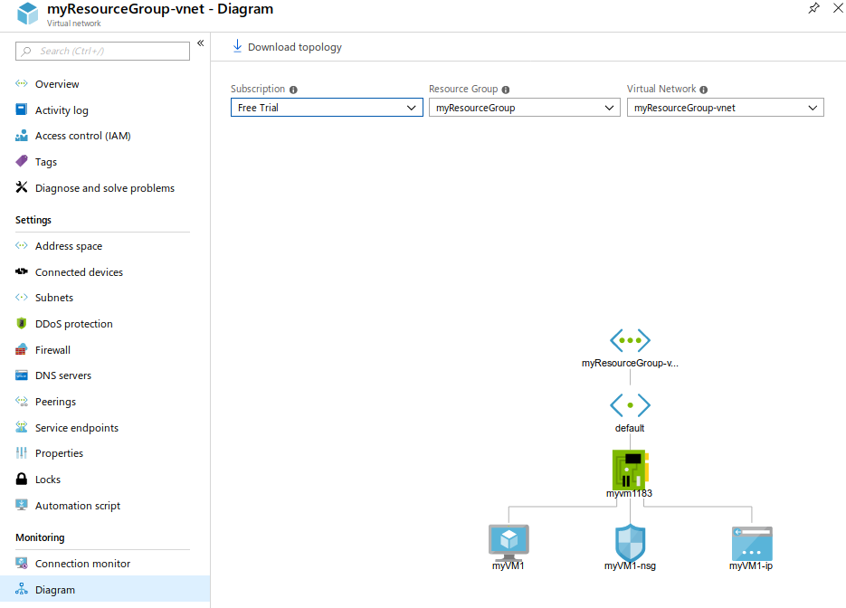Open the Virtual Network selector dropdown
Screen dimensions: 846x608
click(725, 107)
